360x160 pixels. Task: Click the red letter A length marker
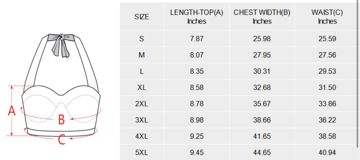12,111
